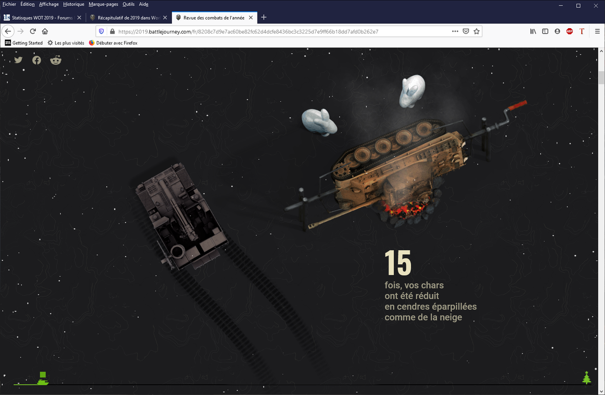The height and width of the screenshot is (395, 605).
Task: Open the Adblock Plus extension
Action: coord(569,31)
